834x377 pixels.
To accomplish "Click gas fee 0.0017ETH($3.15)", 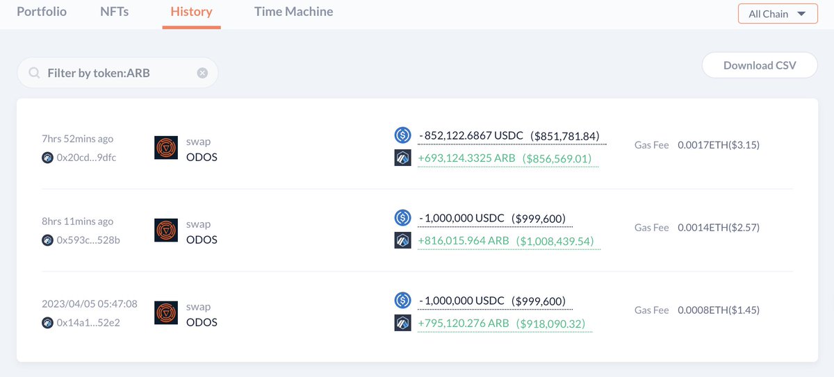I will [719, 145].
